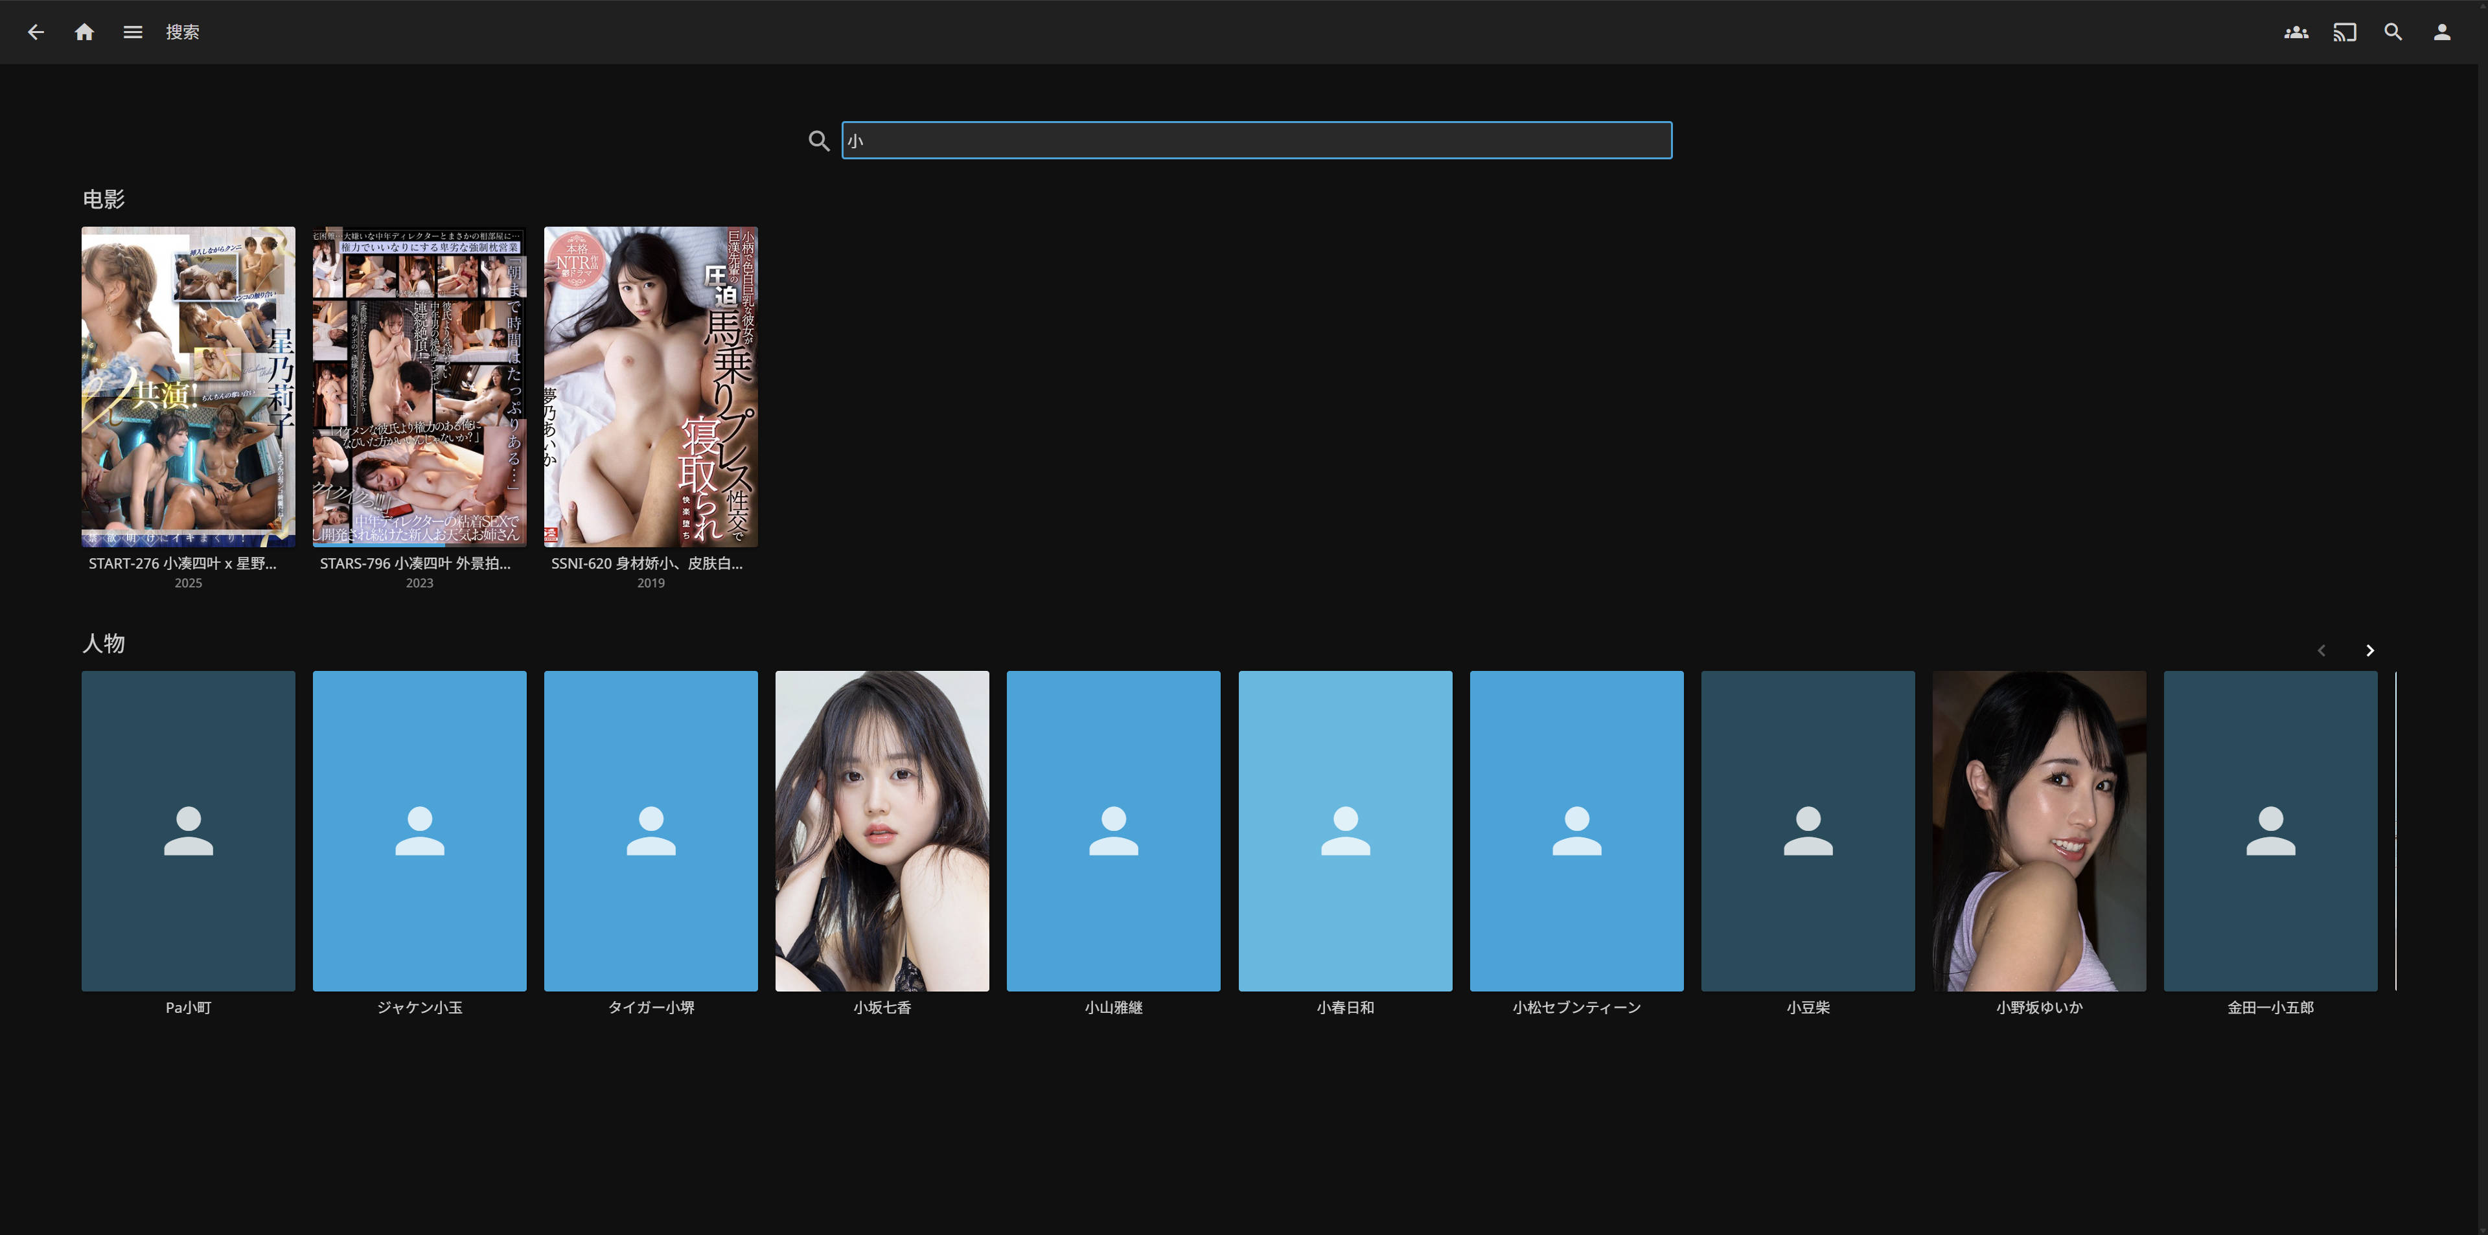This screenshot has width=2488, height=1235.
Task: Click the 金田一小五郎 name link
Action: coord(2270,1007)
